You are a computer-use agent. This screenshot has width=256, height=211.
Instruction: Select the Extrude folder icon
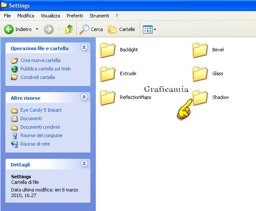click(x=108, y=74)
